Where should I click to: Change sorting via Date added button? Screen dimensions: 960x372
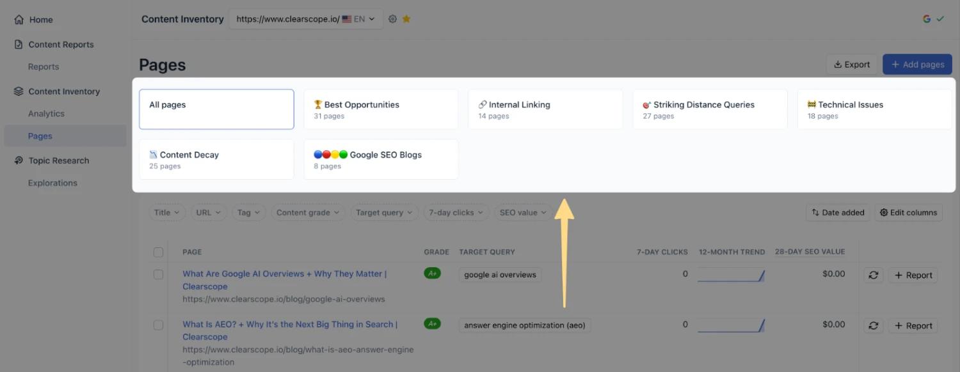[x=838, y=212]
